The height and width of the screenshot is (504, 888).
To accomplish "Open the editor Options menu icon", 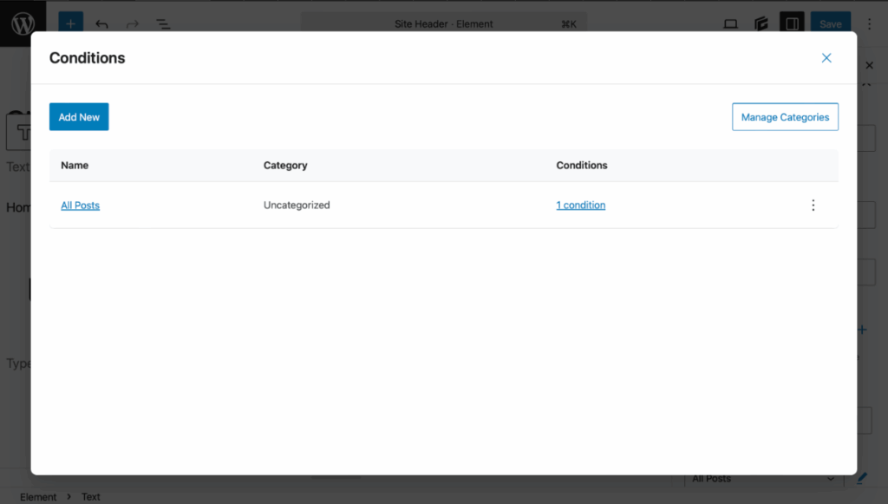I will point(869,23).
